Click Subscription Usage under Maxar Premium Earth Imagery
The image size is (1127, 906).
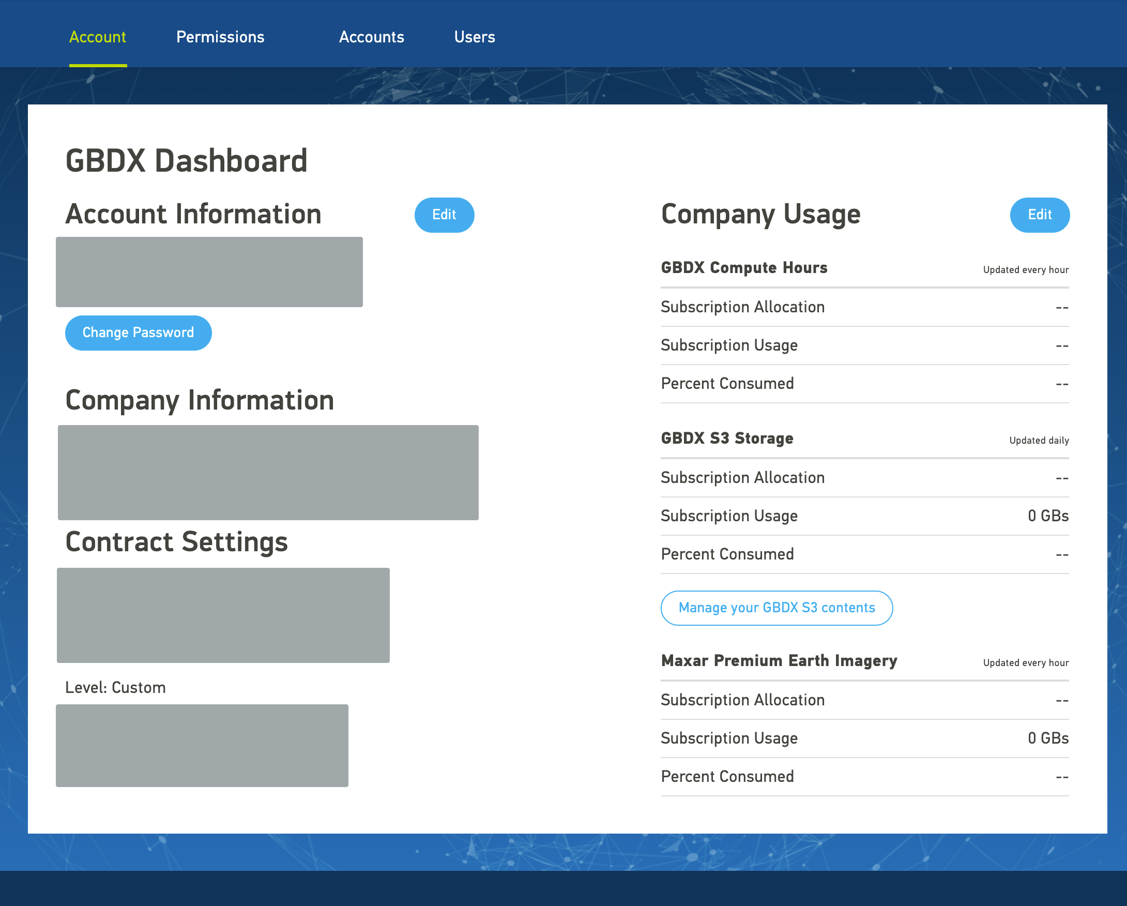click(x=729, y=738)
